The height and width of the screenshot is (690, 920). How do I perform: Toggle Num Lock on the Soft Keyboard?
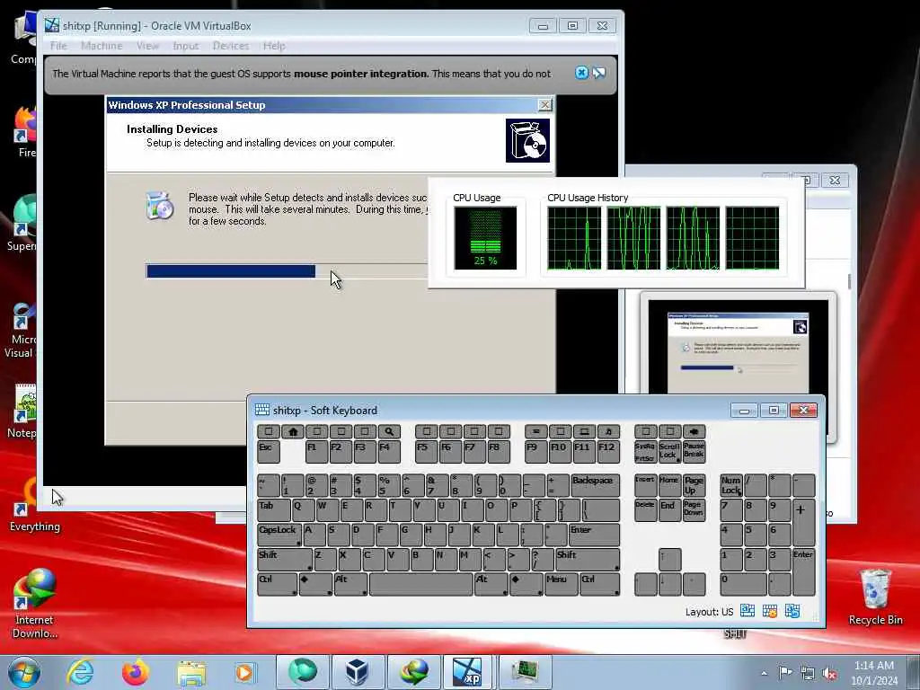731,485
